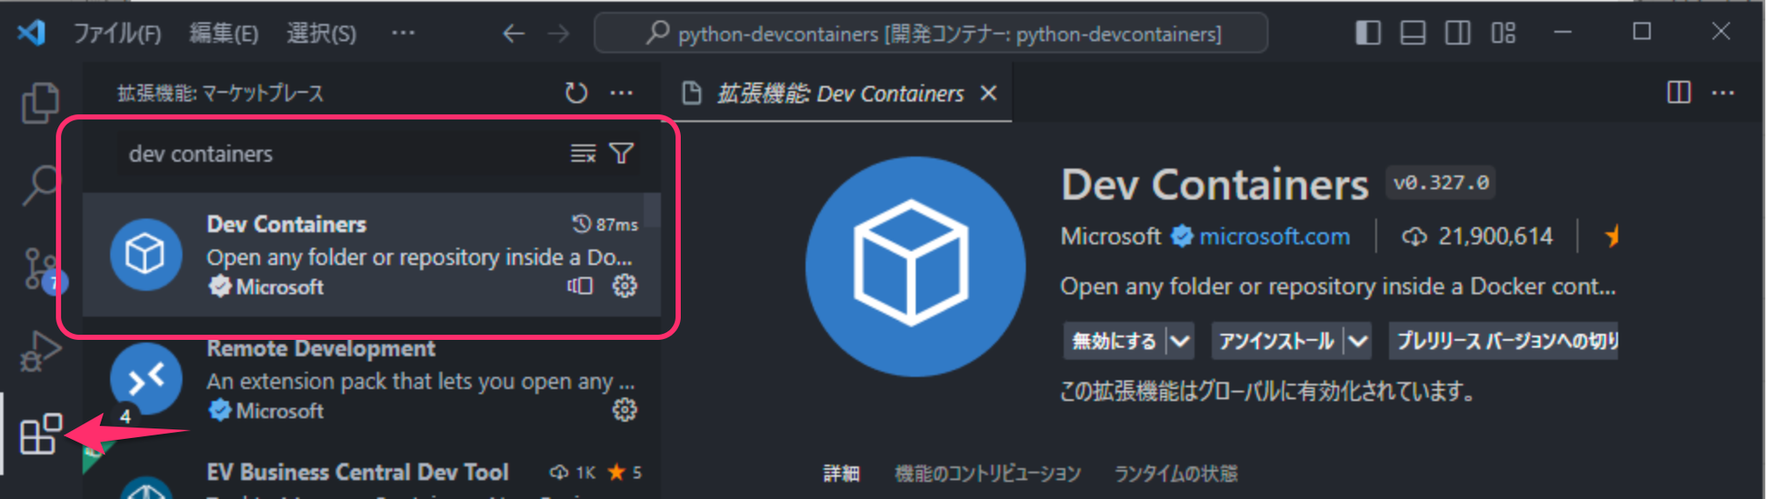Screen dimensions: 1766x499
Task: Open the microsoft.com publisher link
Action: coord(1274,237)
